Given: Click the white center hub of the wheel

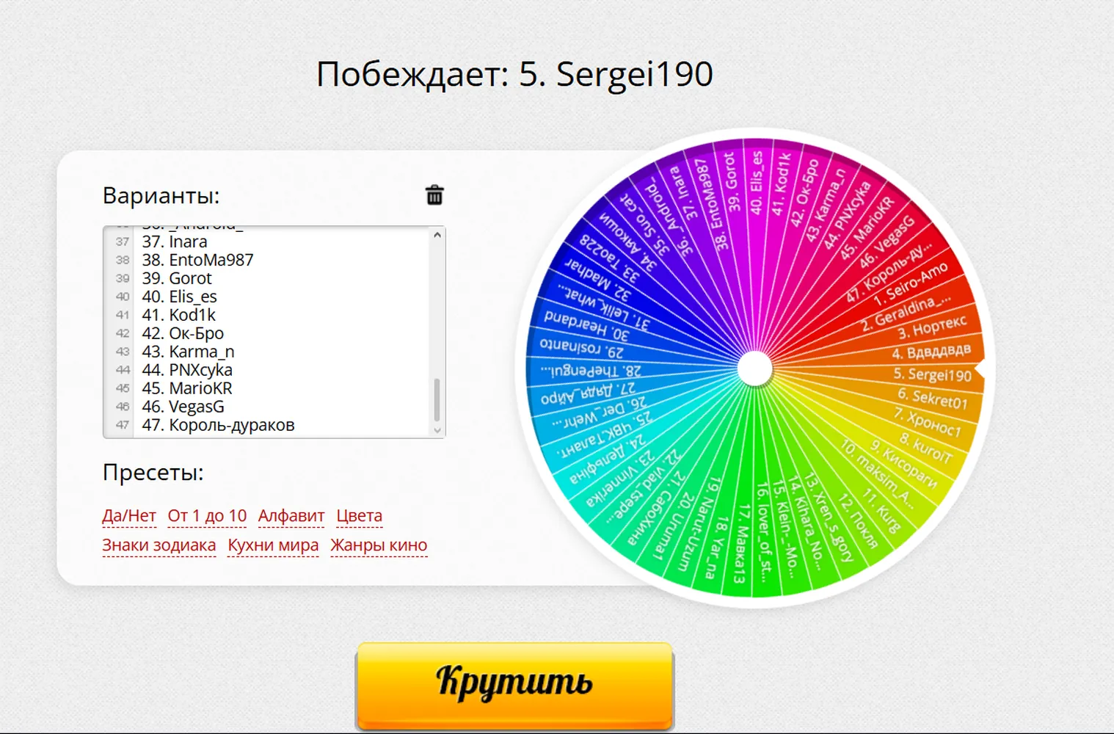Looking at the screenshot, I should (755, 369).
